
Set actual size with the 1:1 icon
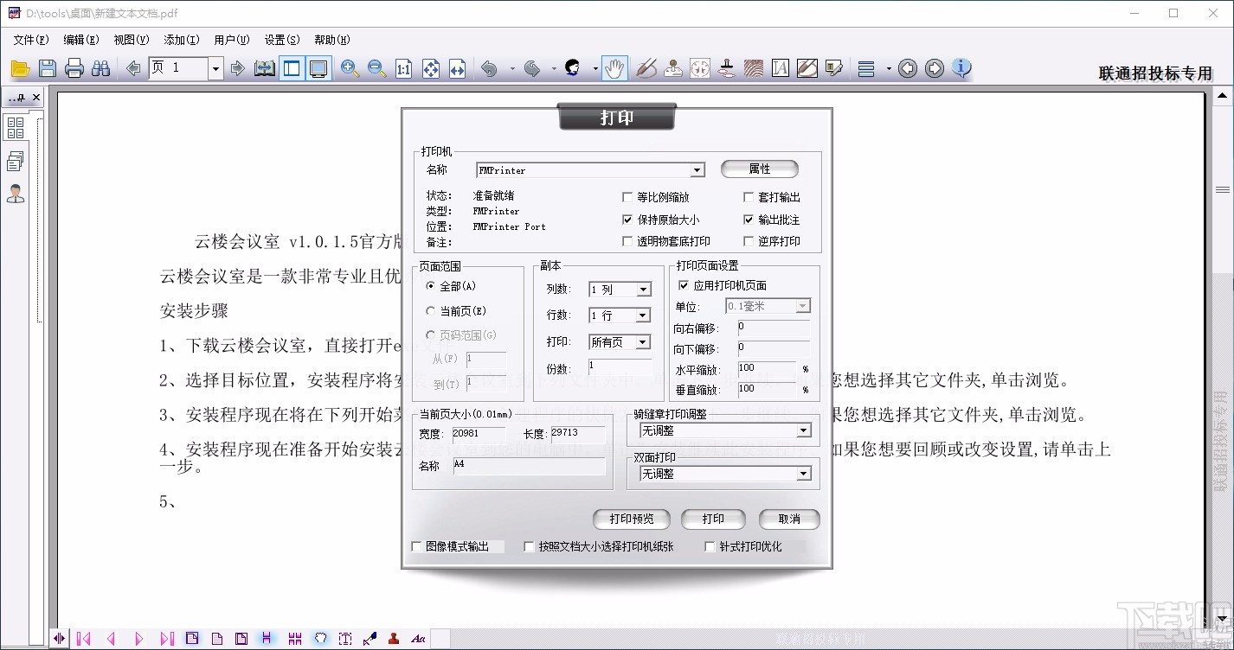[x=403, y=69]
